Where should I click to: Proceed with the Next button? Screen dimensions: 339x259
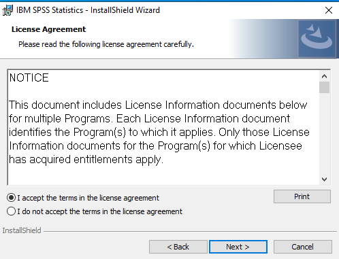click(x=238, y=247)
